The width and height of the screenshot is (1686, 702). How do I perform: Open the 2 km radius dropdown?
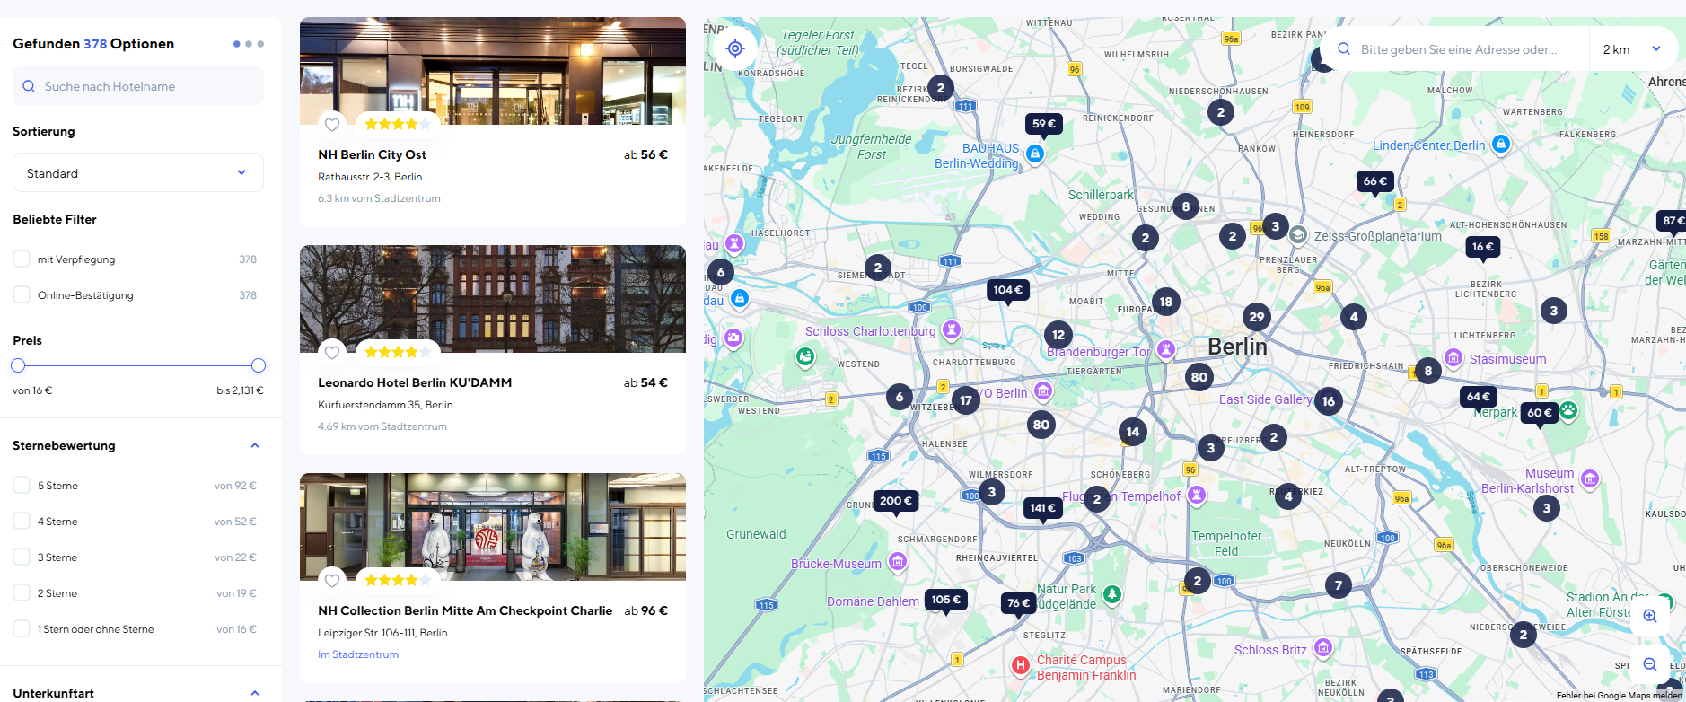[x=1632, y=49]
